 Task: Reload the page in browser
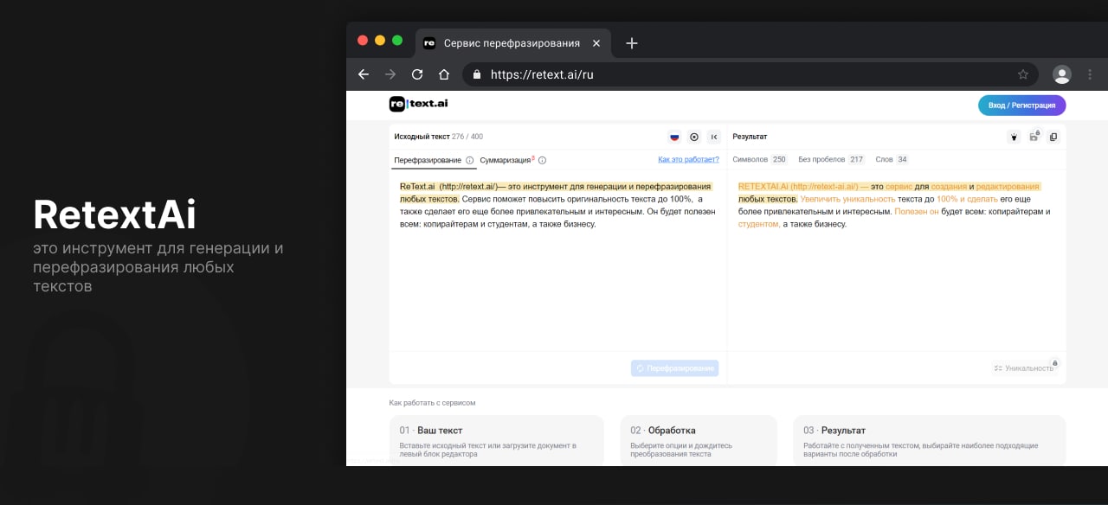coord(417,74)
